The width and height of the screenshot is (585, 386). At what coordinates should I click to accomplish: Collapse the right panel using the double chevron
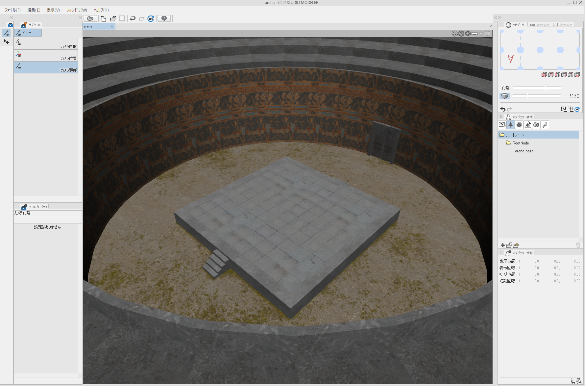click(495, 17)
